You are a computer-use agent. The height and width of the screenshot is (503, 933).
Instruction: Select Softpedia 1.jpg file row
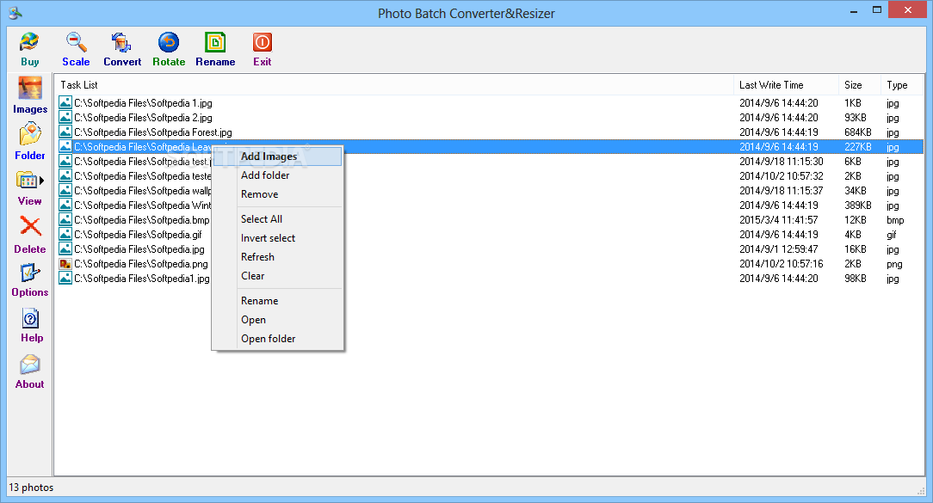point(489,103)
